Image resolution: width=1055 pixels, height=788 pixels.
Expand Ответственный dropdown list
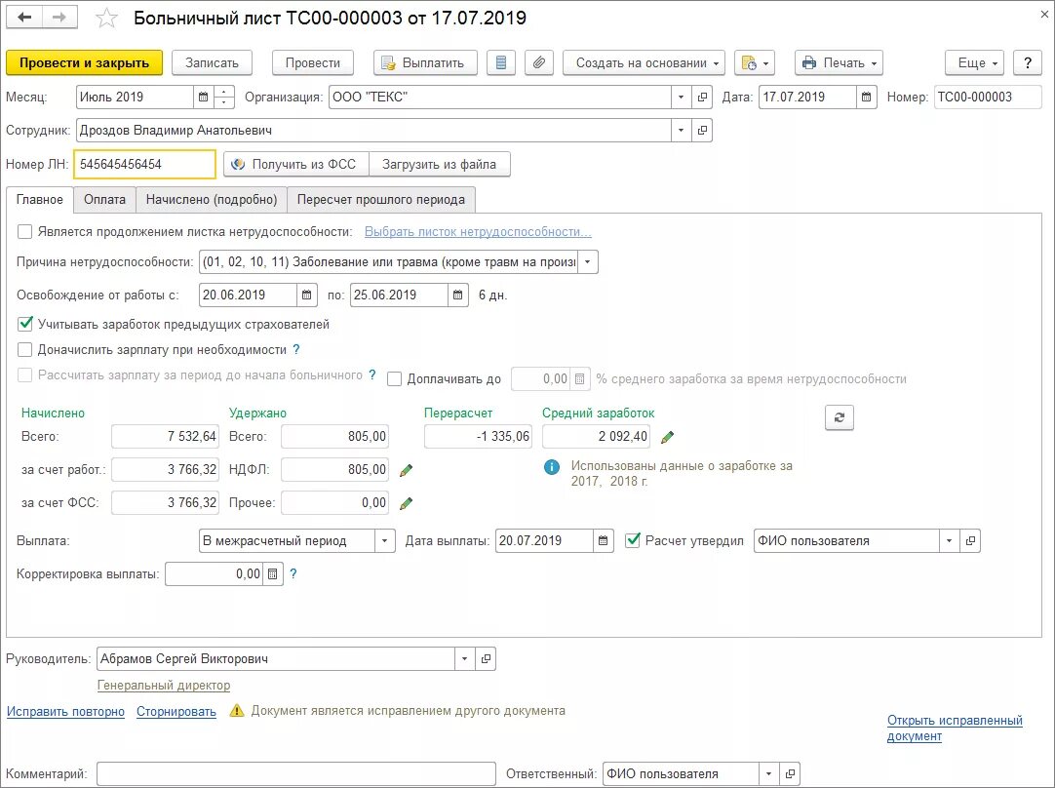pyautogui.click(x=768, y=774)
